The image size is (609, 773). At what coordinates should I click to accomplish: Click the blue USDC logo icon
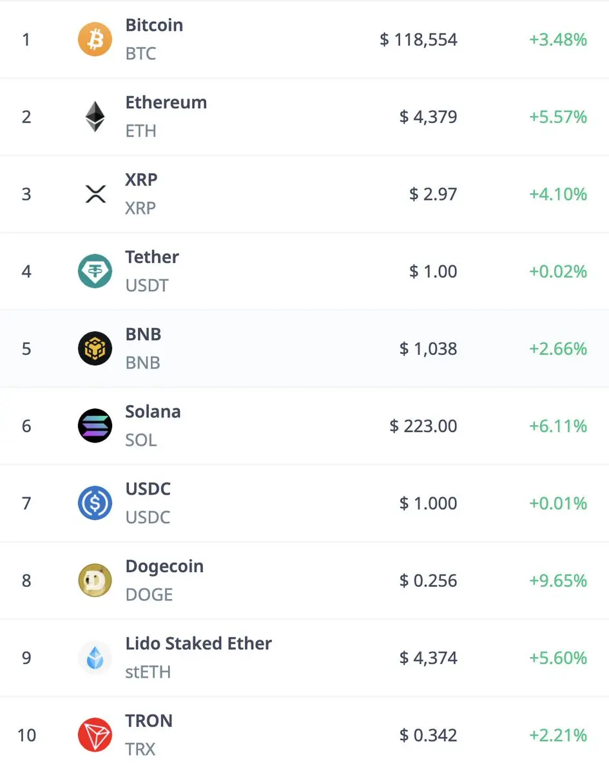tap(95, 503)
